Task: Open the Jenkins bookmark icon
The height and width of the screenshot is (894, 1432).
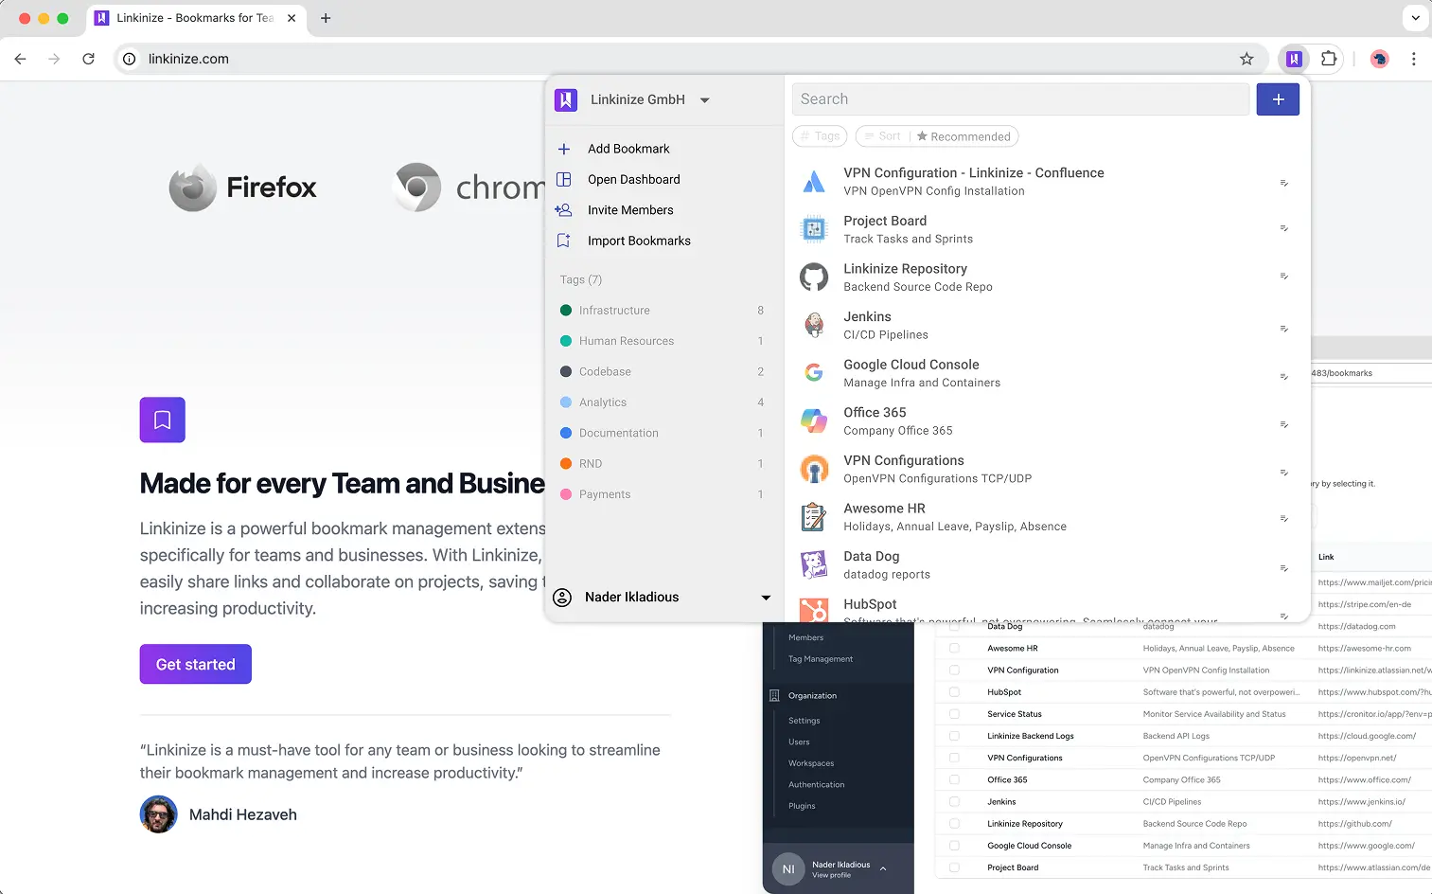Action: 814,325
